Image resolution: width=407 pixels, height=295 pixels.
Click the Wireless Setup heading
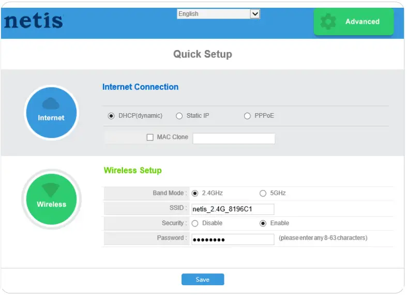pos(132,170)
